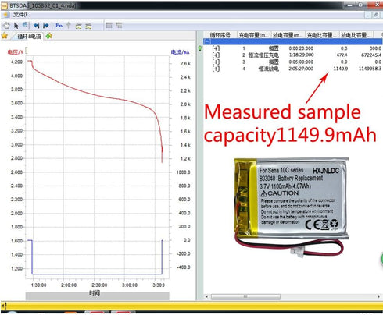Image resolution: width=383 pixels, height=315 pixels.
Task: Collapse the highlighted blue cycle row
Action: (x=207, y=41)
